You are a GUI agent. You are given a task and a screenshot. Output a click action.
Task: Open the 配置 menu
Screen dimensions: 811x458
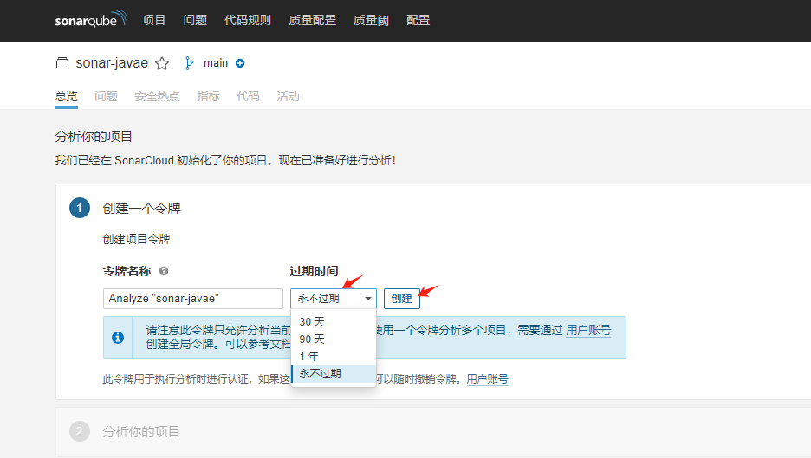(418, 20)
